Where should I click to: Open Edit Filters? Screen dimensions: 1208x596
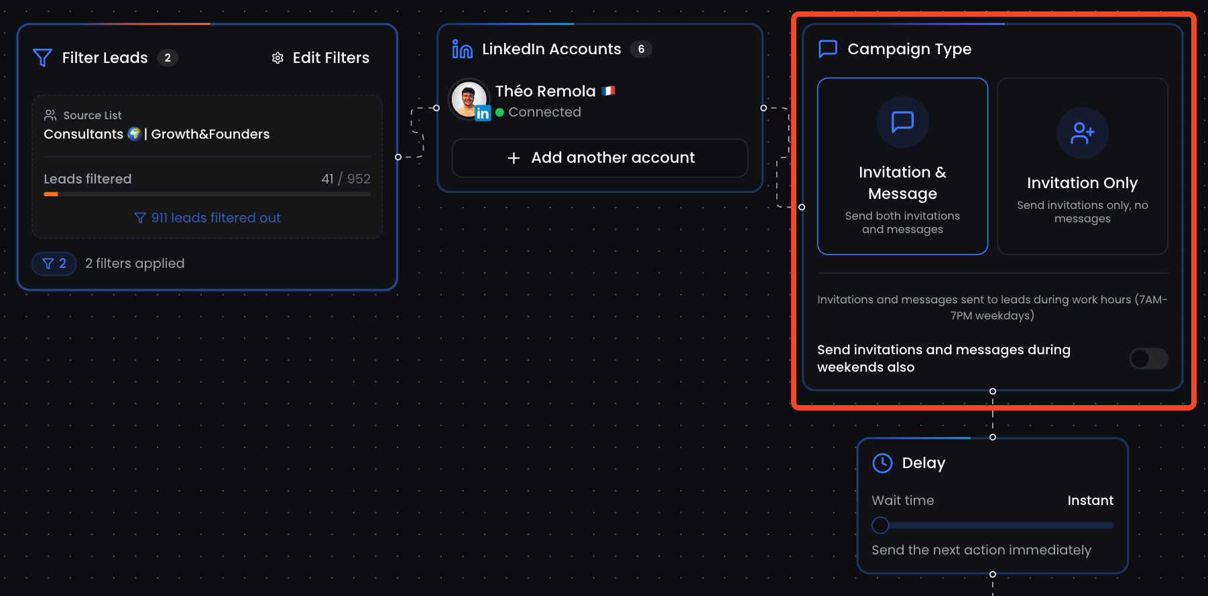320,58
